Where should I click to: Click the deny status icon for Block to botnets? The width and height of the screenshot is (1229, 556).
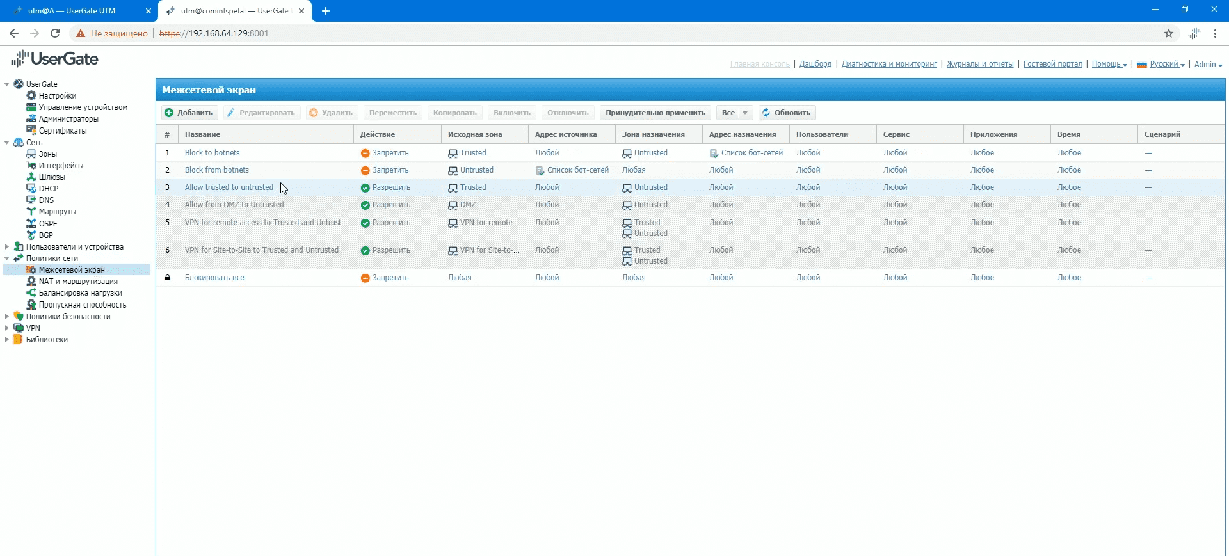tap(365, 154)
